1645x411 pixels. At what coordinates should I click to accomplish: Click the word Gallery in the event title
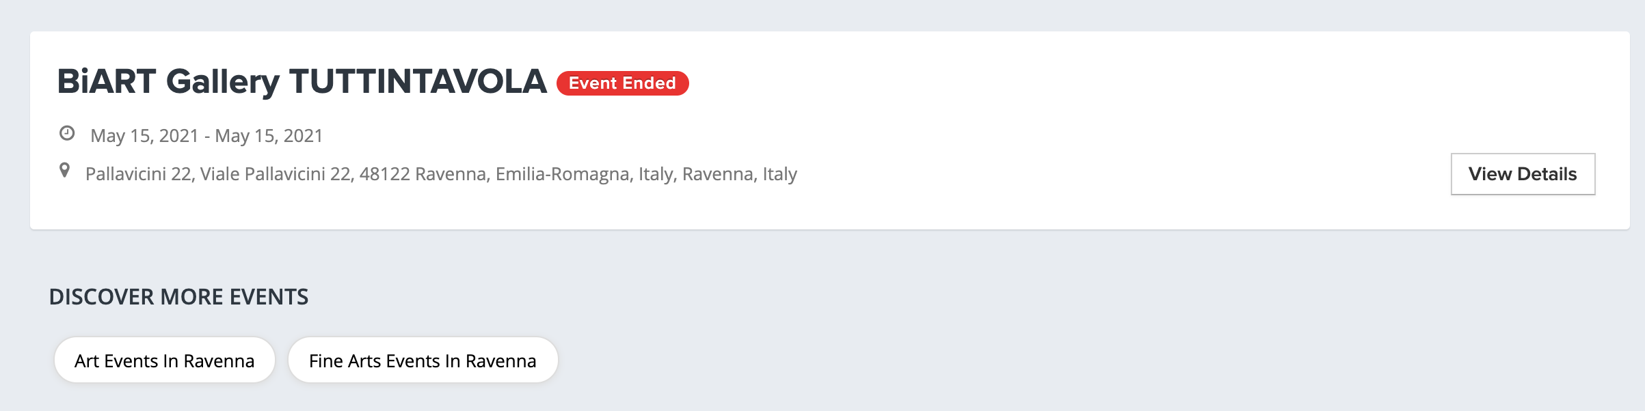click(223, 83)
